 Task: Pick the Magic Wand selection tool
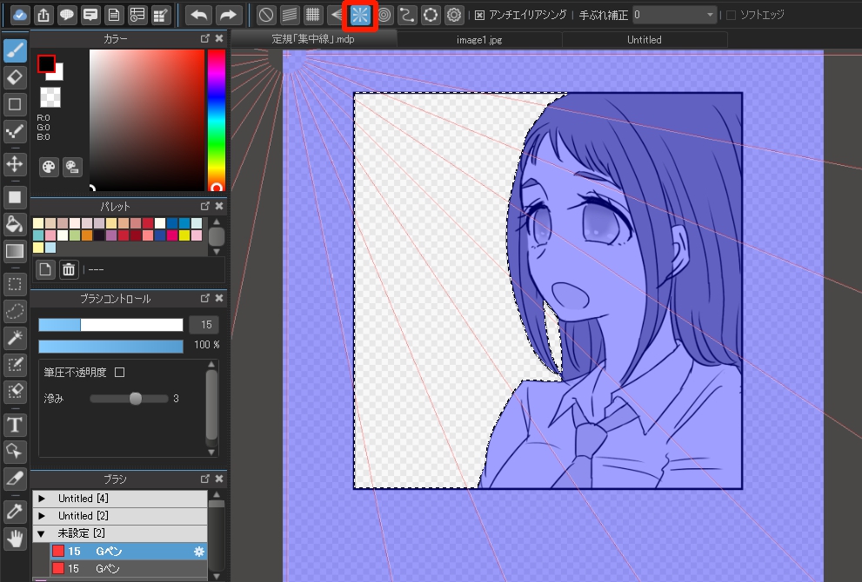(x=14, y=337)
